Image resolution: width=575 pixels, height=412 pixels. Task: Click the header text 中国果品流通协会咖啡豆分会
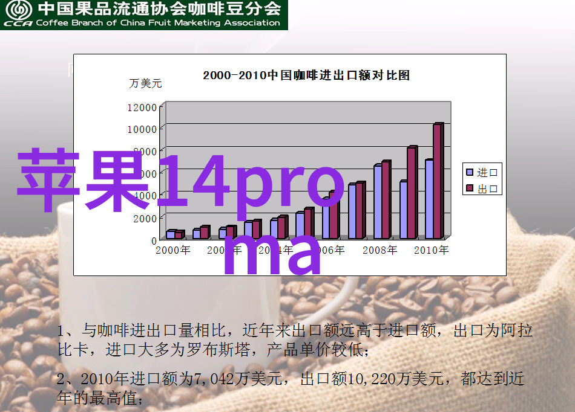(160, 9)
